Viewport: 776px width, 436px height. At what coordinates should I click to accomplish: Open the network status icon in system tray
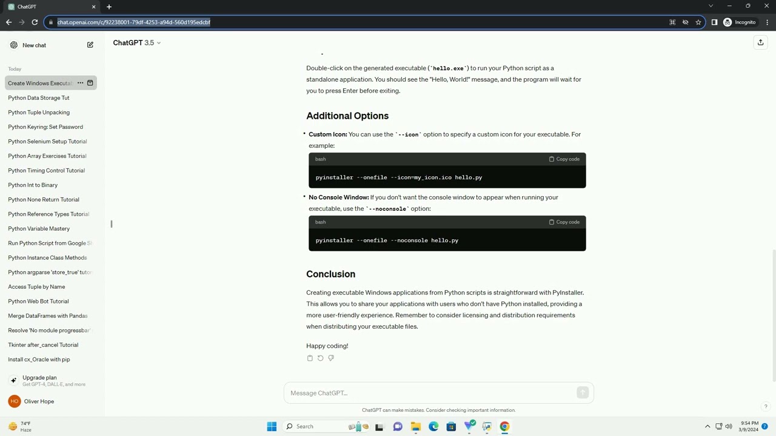point(718,426)
